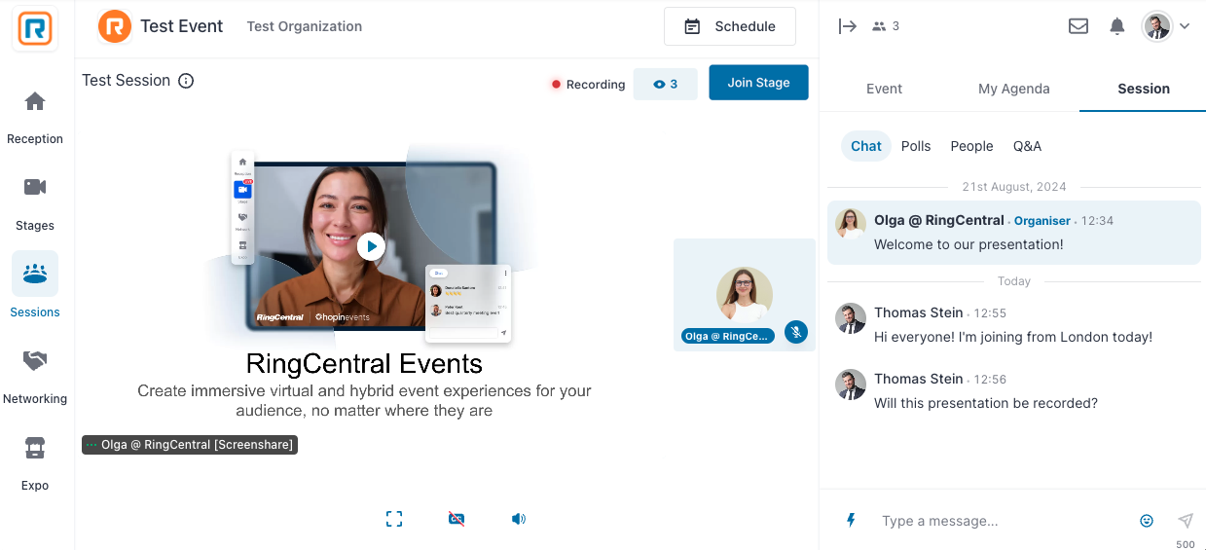Click the 'Will this presentation be recorded?' message
This screenshot has width=1206, height=550.
coord(986,403)
